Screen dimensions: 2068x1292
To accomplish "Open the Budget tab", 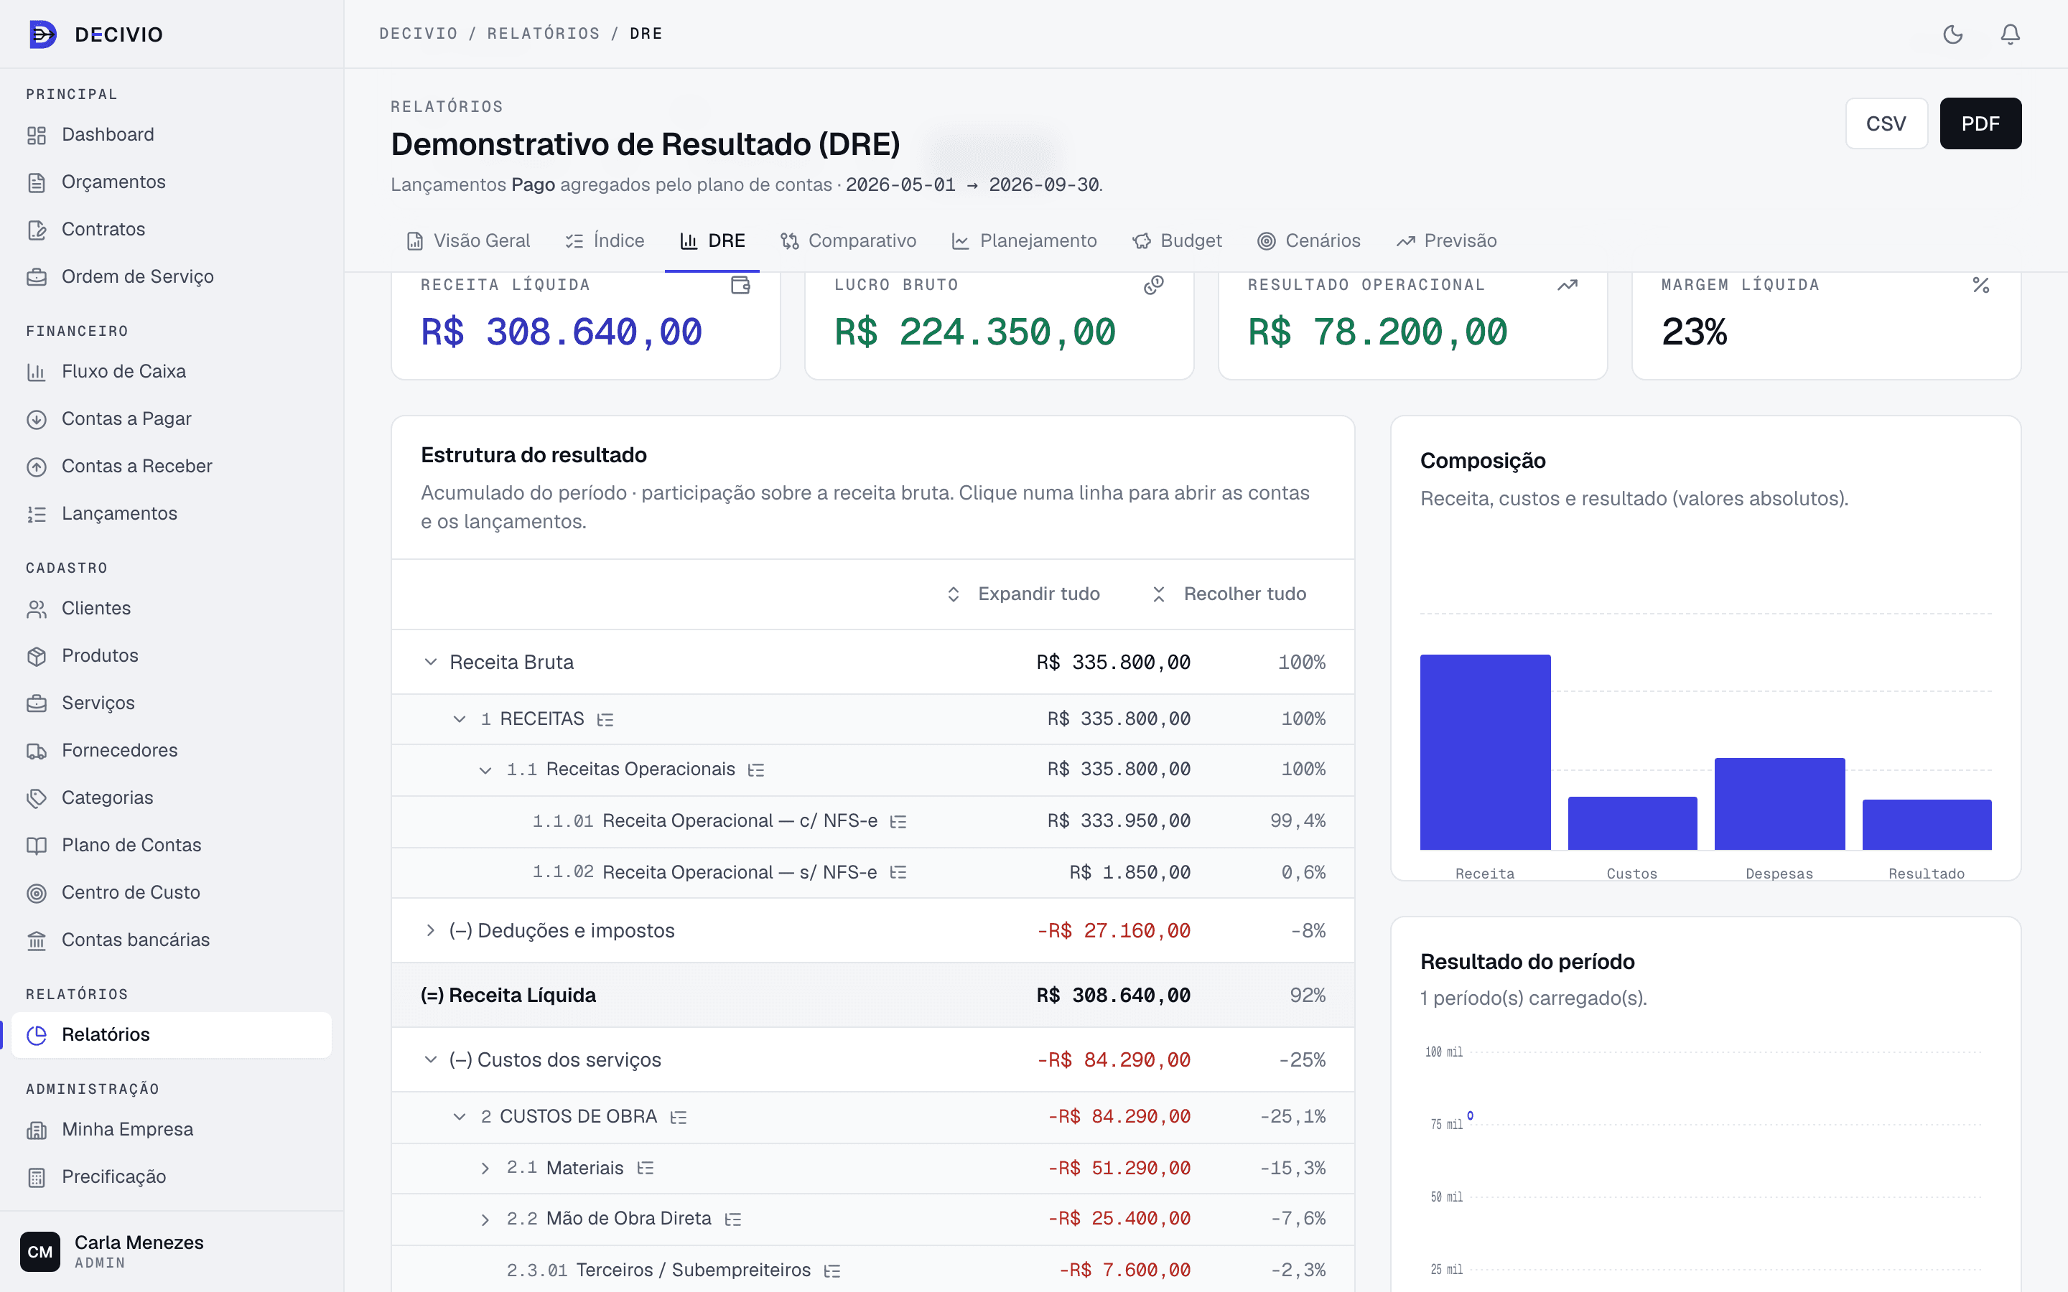I will pos(1177,241).
